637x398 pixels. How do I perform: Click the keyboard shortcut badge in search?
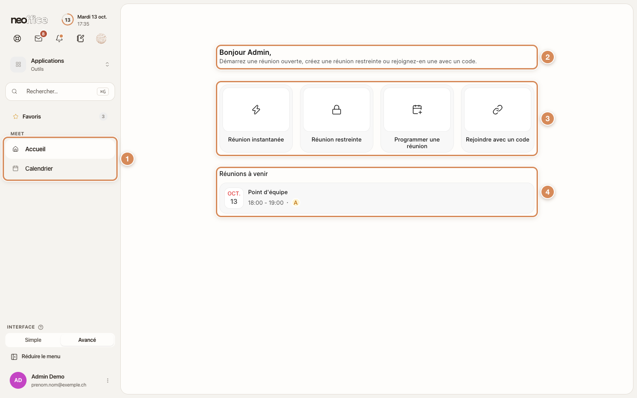(x=103, y=92)
